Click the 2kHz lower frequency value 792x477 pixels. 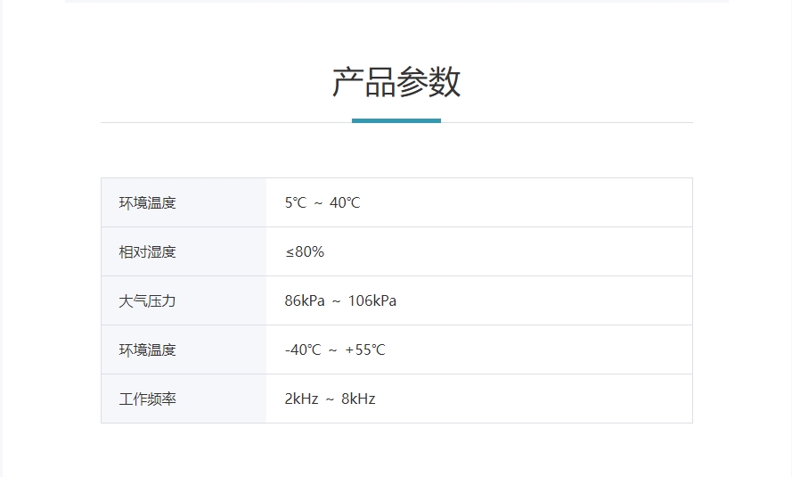click(x=301, y=399)
